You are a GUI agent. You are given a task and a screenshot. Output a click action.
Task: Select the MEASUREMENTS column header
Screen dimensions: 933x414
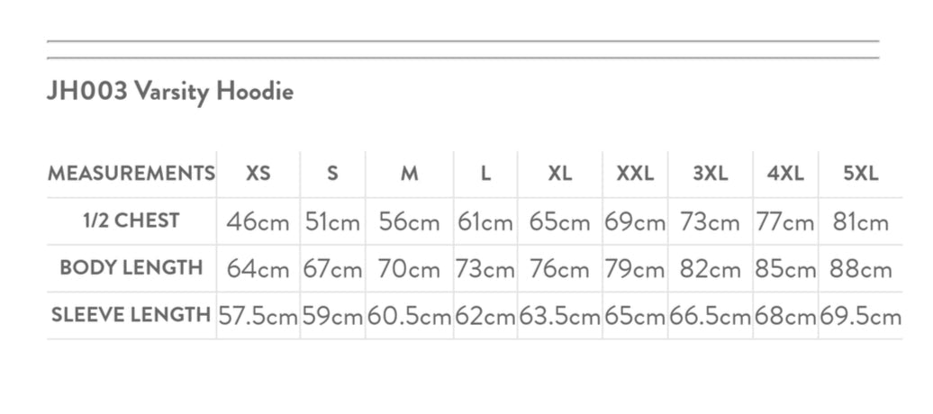131,174
